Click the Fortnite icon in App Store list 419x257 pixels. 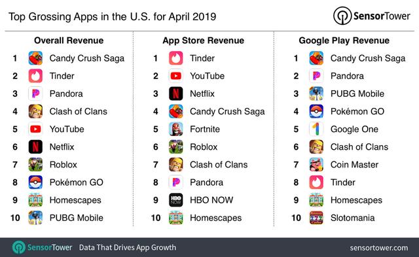click(x=176, y=129)
